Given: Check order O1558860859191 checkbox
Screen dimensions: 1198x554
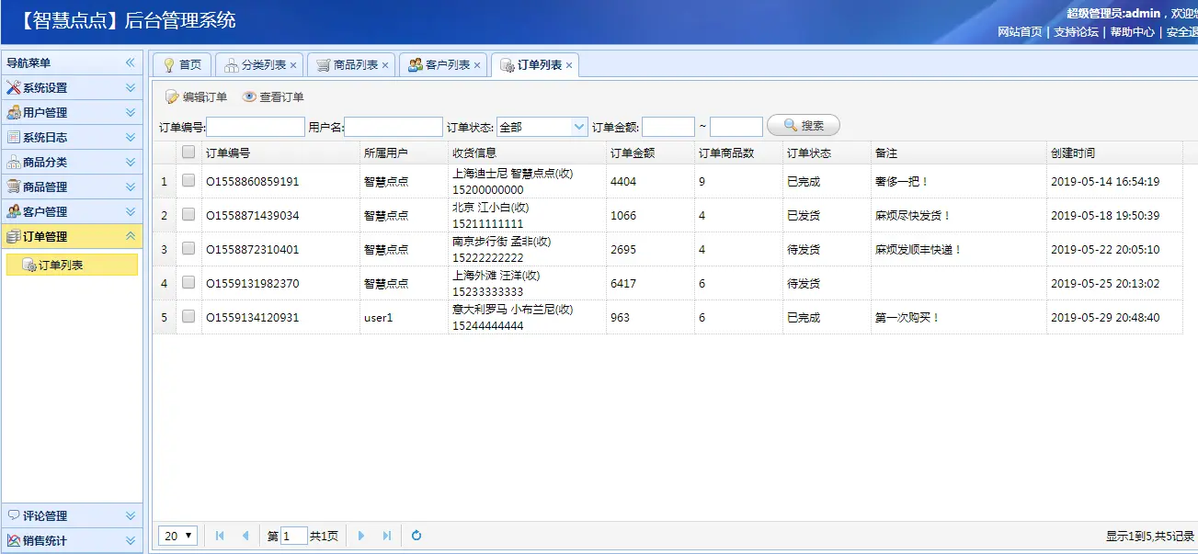Looking at the screenshot, I should click(x=188, y=181).
